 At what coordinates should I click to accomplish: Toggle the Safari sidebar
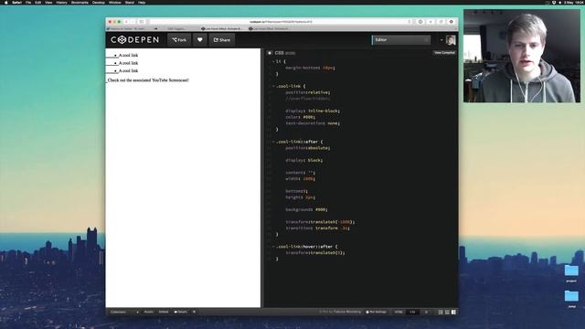pyautogui.click(x=142, y=22)
